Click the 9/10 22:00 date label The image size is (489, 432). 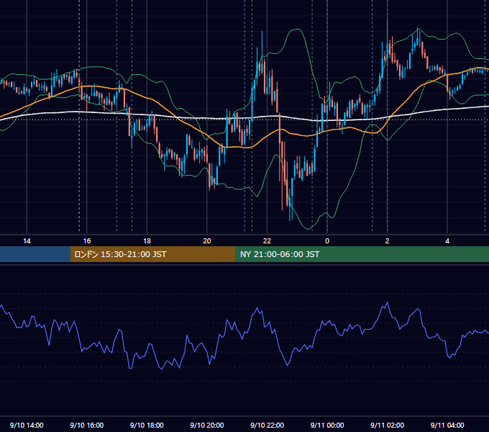[267, 425]
